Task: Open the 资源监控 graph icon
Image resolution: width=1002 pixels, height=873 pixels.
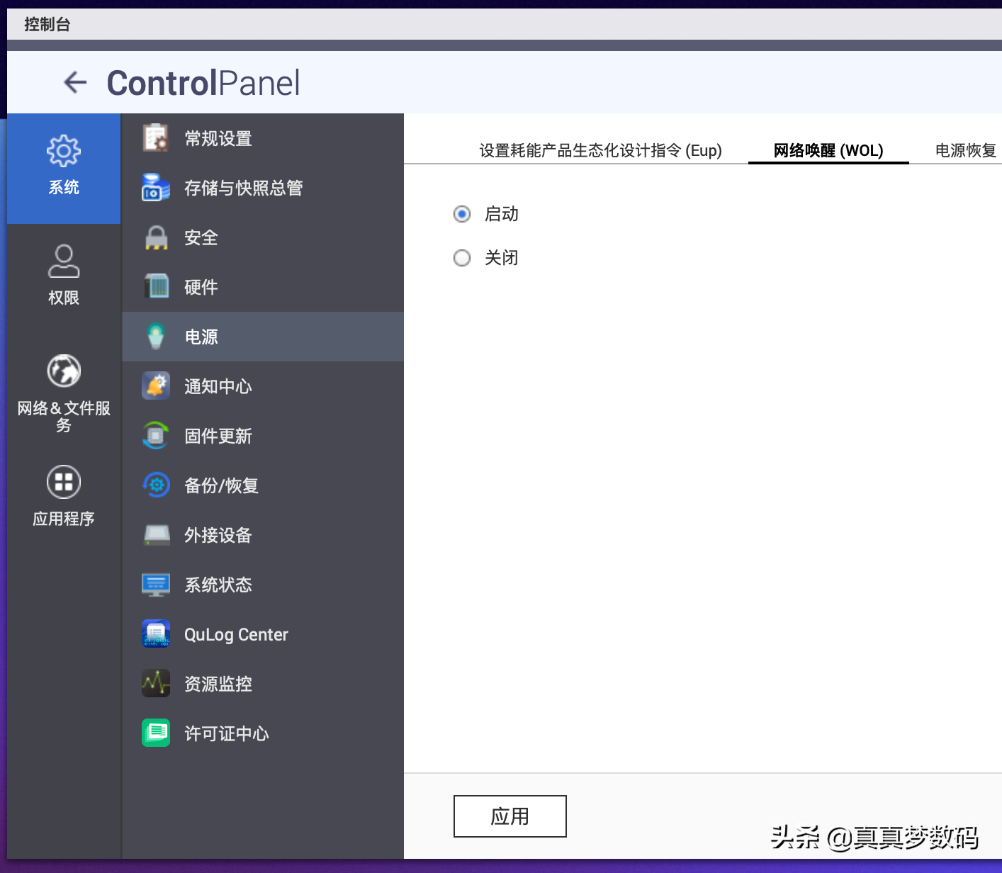Action: [x=156, y=684]
